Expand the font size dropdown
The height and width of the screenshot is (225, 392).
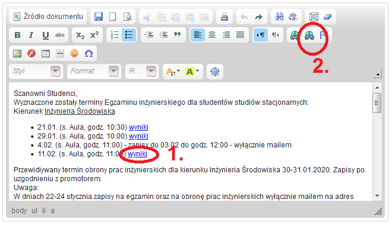[142, 71]
